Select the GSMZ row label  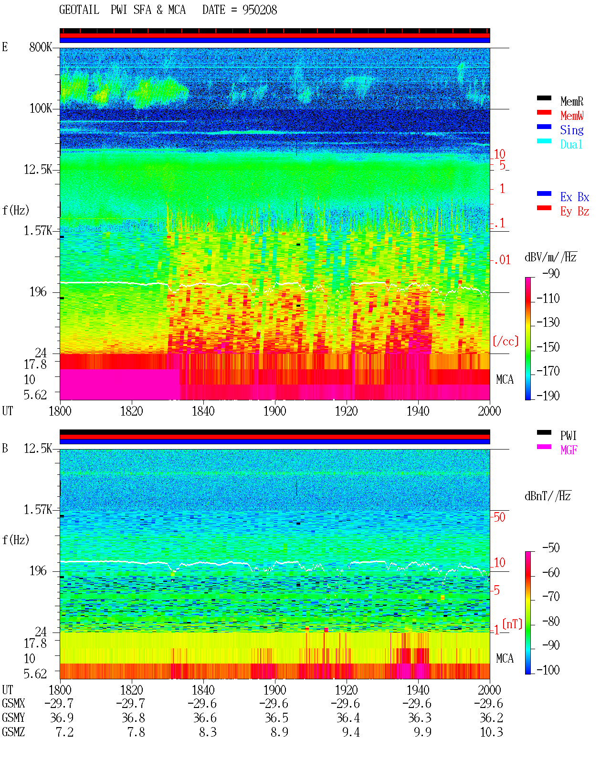point(13,732)
